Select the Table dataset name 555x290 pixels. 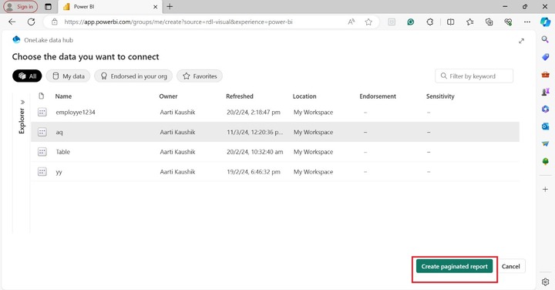pos(63,152)
